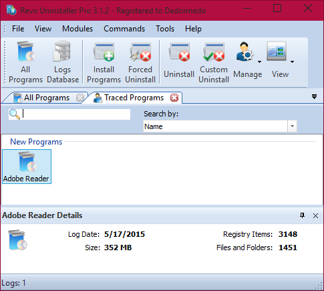Click the Adobe Reader Details program icon
This screenshot has width=324, height=291.
pyautogui.click(x=17, y=240)
